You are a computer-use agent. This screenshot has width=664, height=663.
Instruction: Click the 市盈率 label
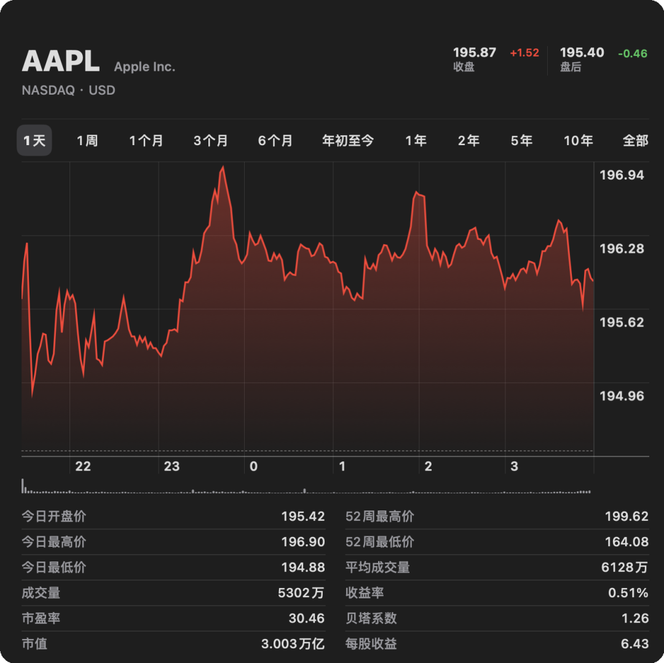pyautogui.click(x=41, y=619)
